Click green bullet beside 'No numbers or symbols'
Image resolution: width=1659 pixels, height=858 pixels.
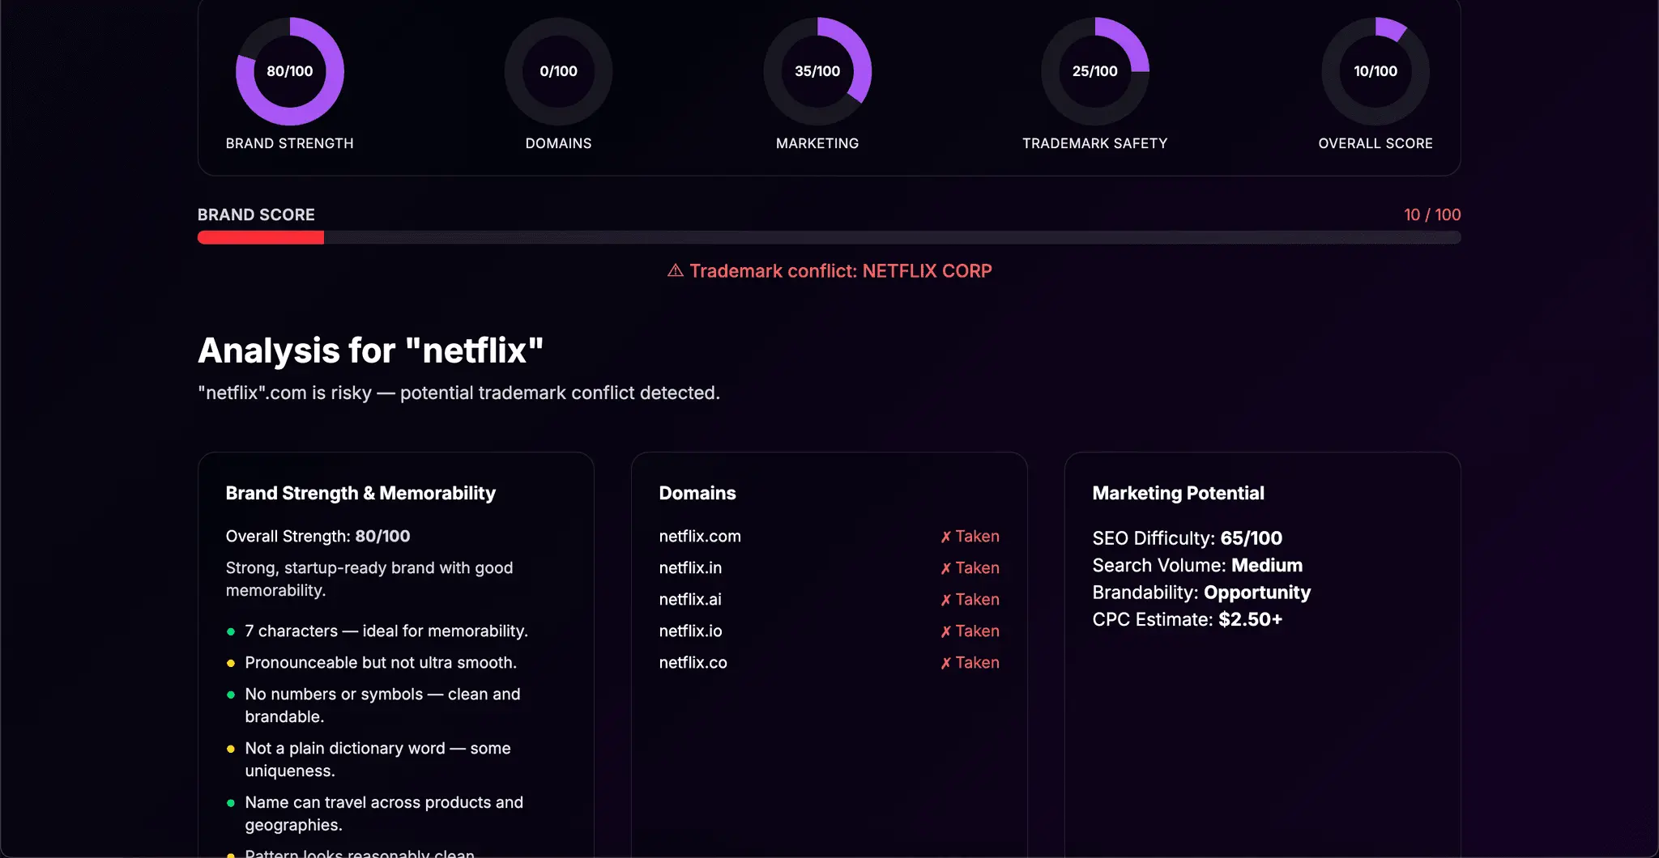231,694
